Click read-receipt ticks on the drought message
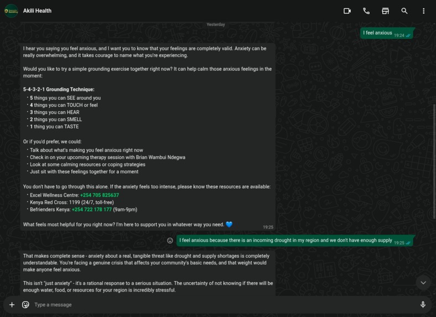 tap(408, 243)
